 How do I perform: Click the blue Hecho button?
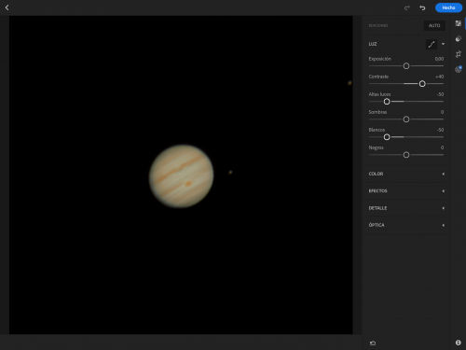pyautogui.click(x=448, y=7)
